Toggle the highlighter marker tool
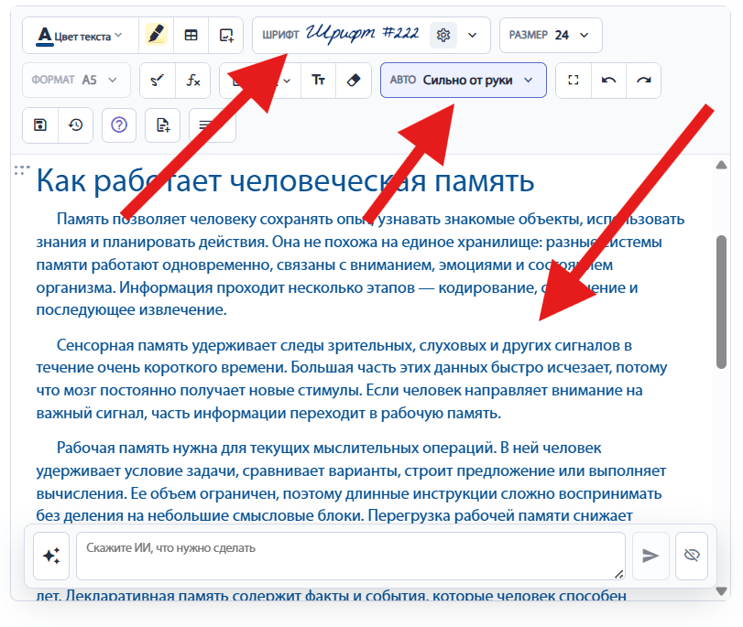Viewport: 743px width, 627px height. pos(156,35)
